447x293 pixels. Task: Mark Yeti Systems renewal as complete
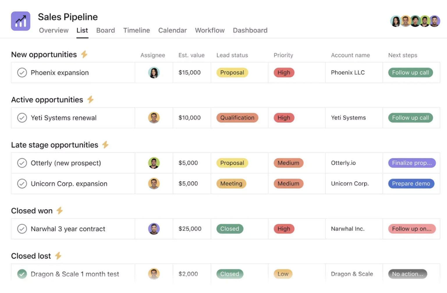(x=22, y=118)
